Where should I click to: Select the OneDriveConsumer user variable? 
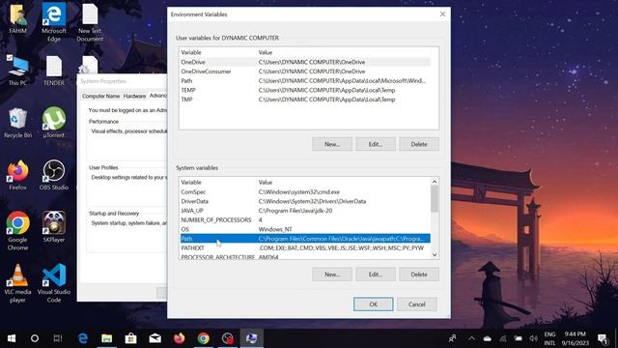(305, 72)
